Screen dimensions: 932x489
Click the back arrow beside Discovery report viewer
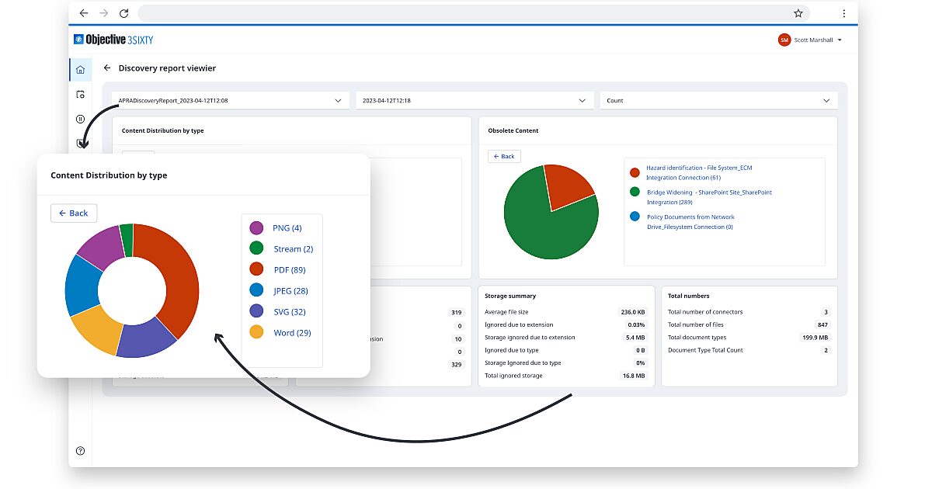tap(107, 68)
